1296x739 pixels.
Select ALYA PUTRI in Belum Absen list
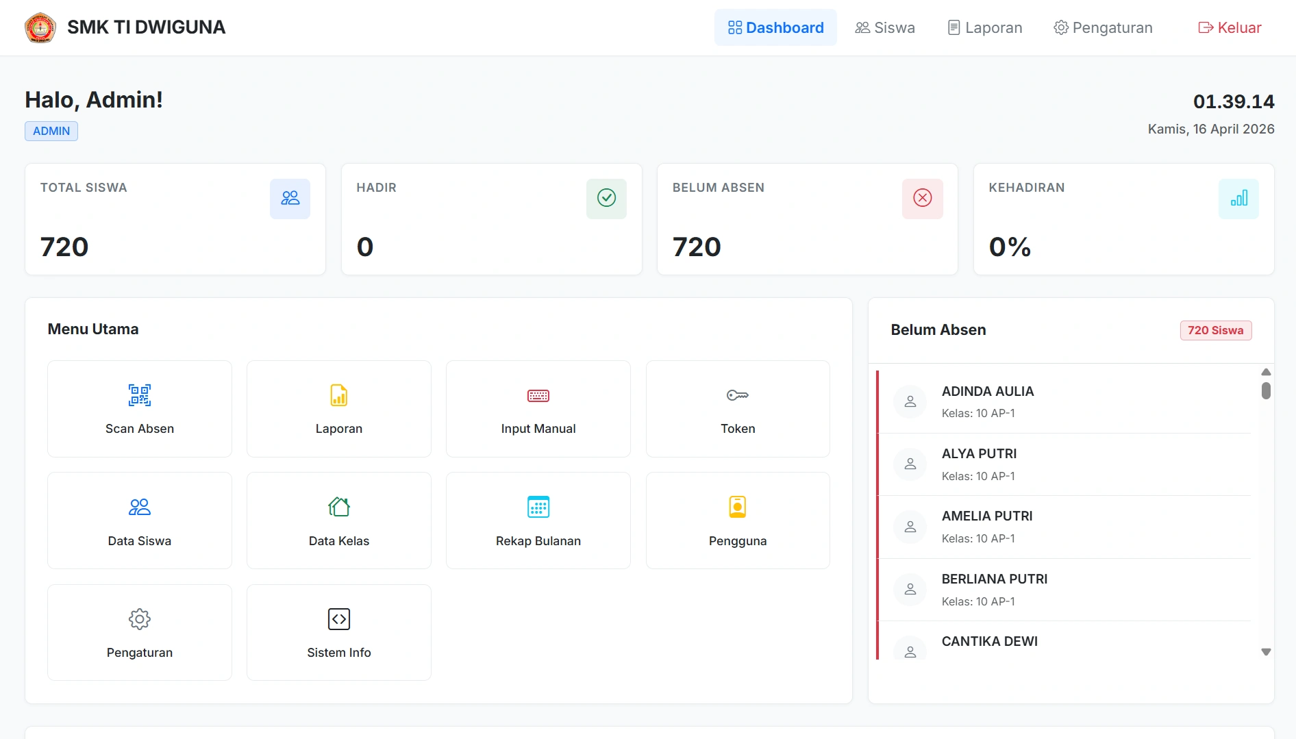tap(1064, 464)
